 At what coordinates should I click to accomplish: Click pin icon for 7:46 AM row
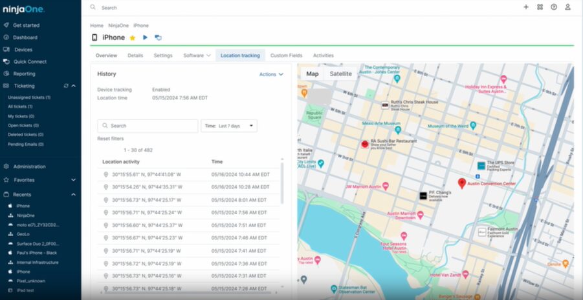[105, 238]
